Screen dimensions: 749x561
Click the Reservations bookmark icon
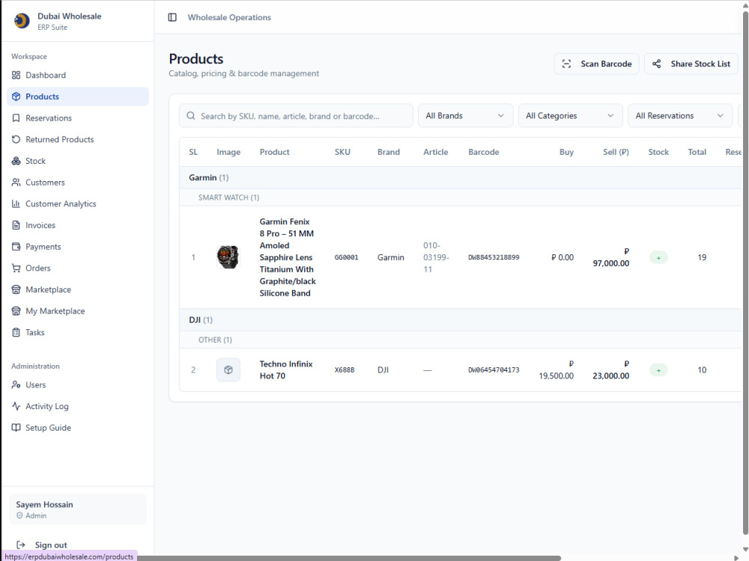pos(16,118)
